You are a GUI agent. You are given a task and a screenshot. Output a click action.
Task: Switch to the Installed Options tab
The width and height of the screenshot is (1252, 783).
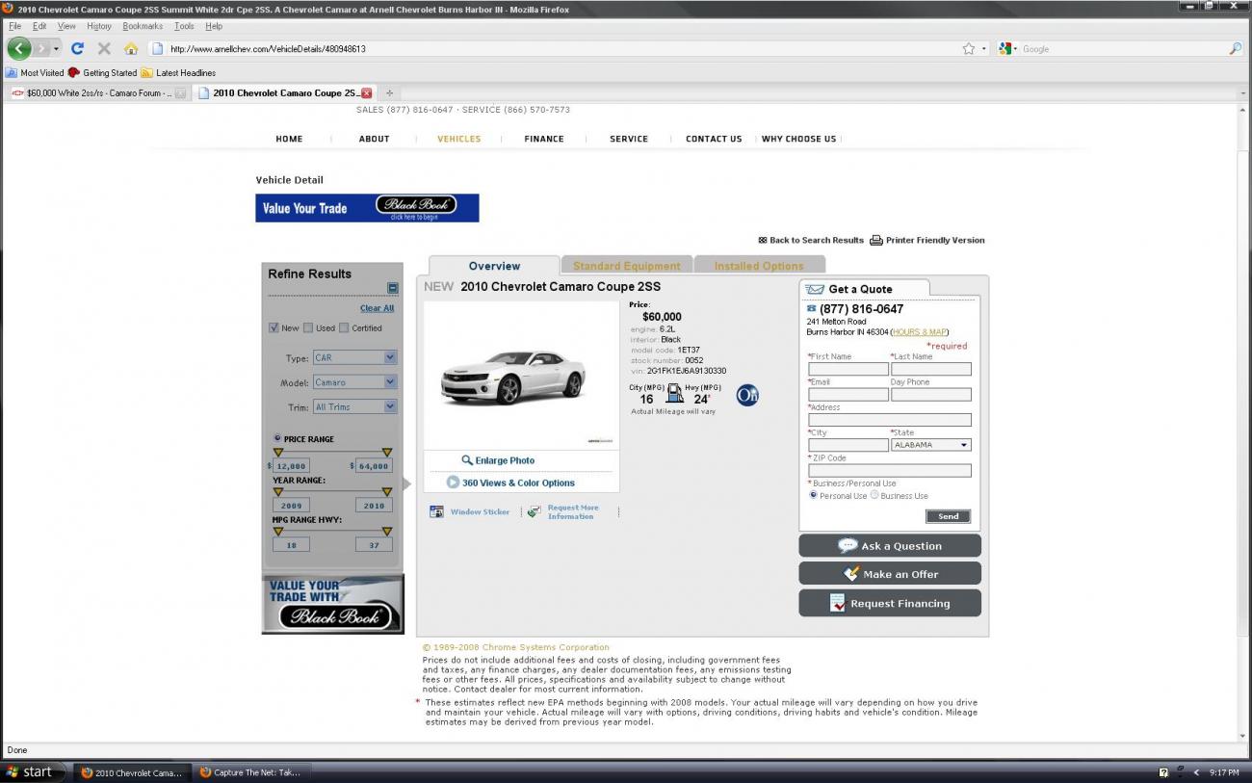point(759,266)
